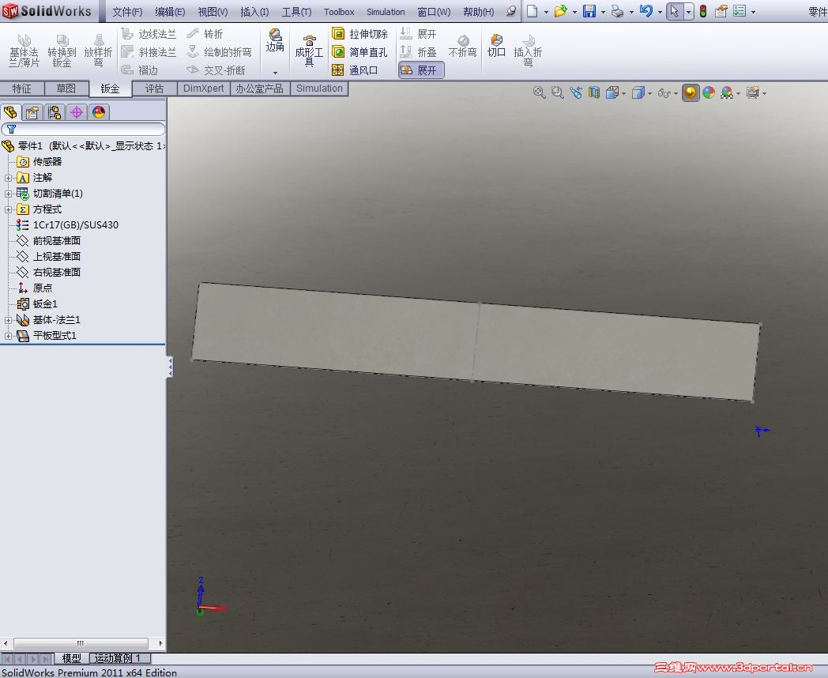Image resolution: width=828 pixels, height=678 pixels.
Task: Open dropdown arrow under 边角 corner
Action: (x=275, y=73)
